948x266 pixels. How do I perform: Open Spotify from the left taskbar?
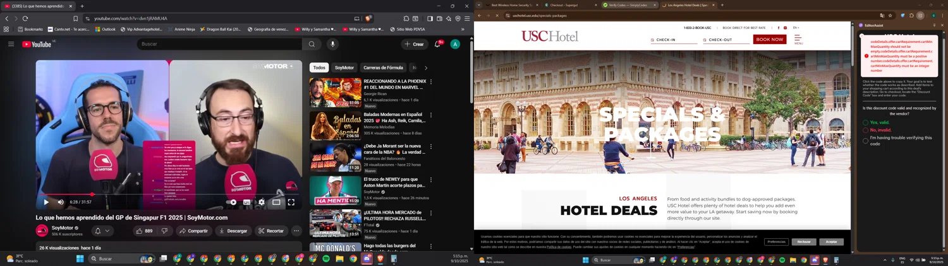pyautogui.click(x=326, y=258)
